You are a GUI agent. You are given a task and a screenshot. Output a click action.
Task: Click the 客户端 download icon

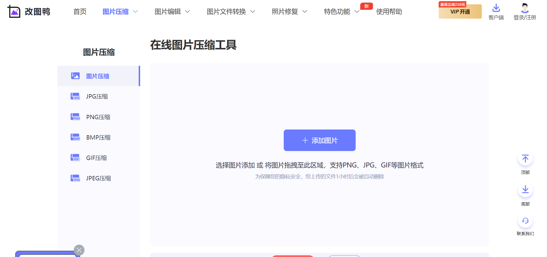tap(496, 8)
